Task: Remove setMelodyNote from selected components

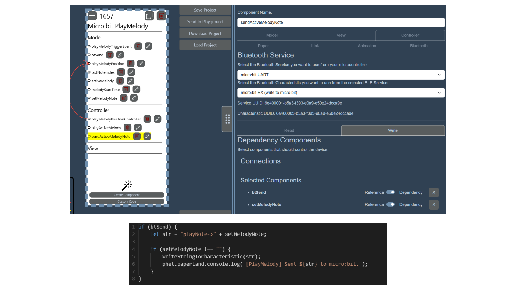Action: [x=433, y=204]
